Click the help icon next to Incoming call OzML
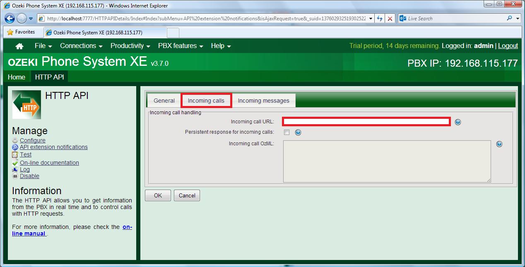 (x=499, y=144)
